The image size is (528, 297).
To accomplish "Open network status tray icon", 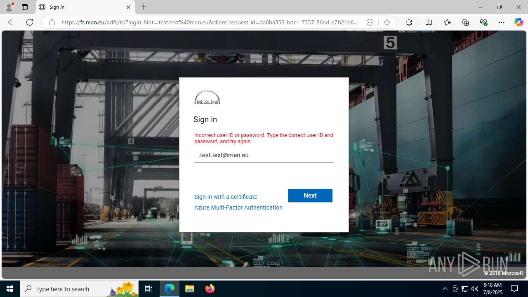I will [x=465, y=289].
